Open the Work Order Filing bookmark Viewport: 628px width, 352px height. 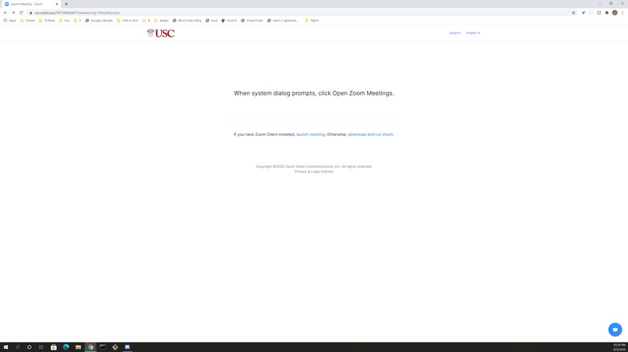click(187, 20)
